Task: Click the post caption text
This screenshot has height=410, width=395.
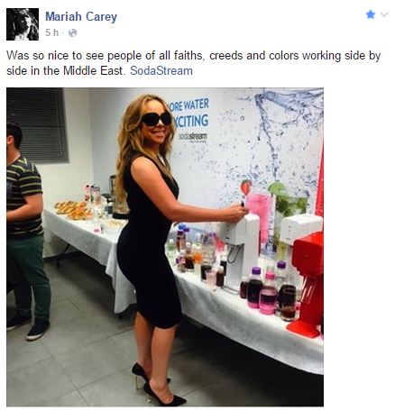Action: (x=193, y=63)
